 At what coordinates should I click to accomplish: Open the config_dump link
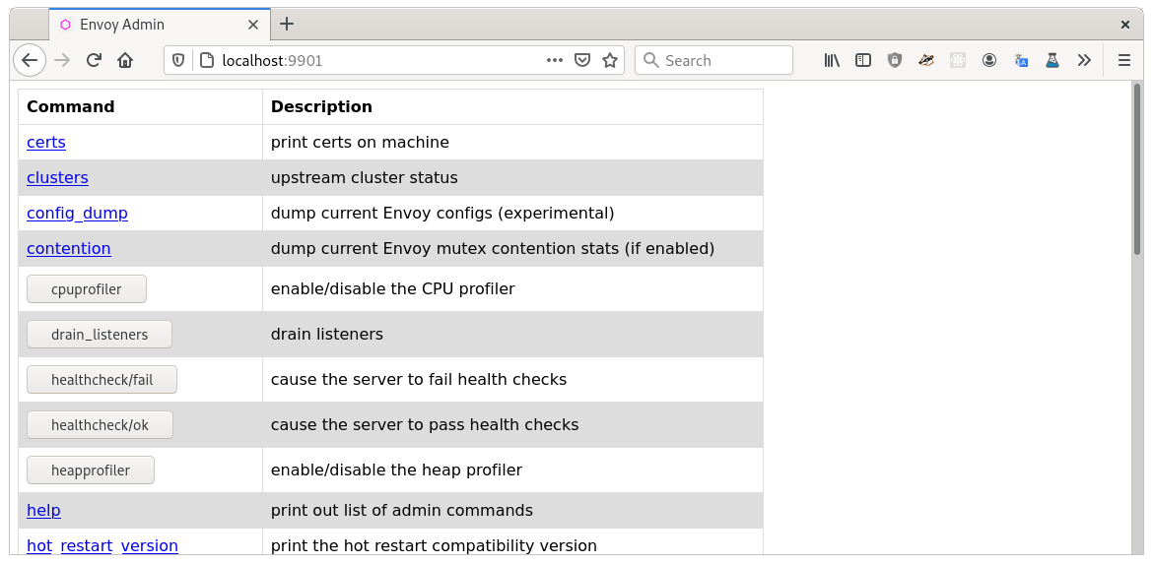pos(77,213)
